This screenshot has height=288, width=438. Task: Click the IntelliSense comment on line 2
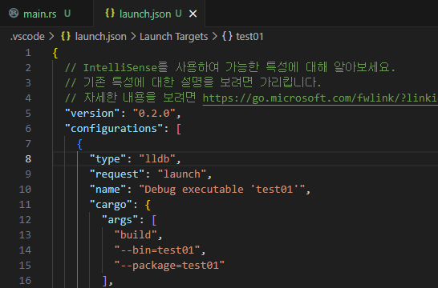pyautogui.click(x=230, y=67)
